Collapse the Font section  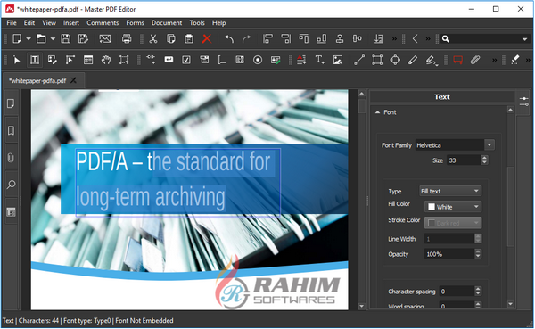click(x=377, y=112)
